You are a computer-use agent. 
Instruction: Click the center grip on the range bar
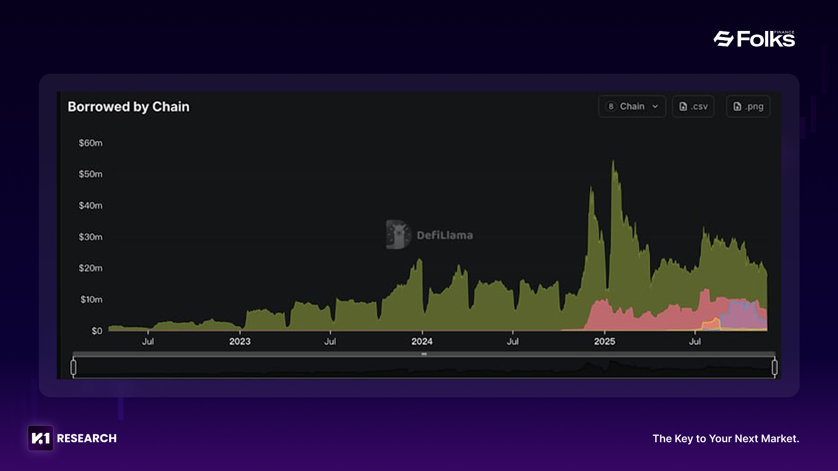[424, 354]
